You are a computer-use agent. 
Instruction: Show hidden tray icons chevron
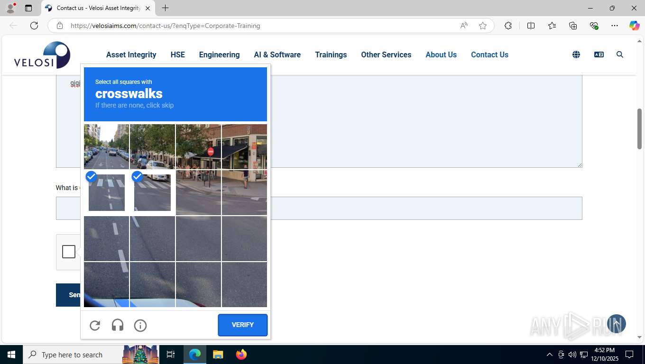point(550,355)
